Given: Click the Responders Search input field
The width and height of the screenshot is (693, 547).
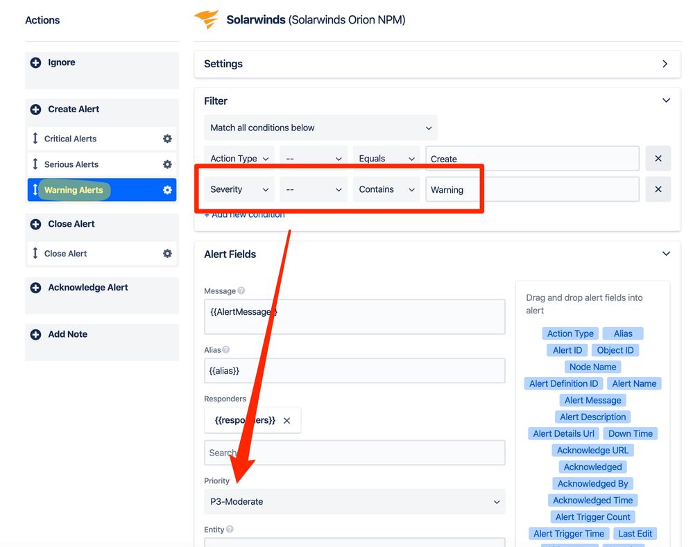Looking at the screenshot, I should coord(354,453).
